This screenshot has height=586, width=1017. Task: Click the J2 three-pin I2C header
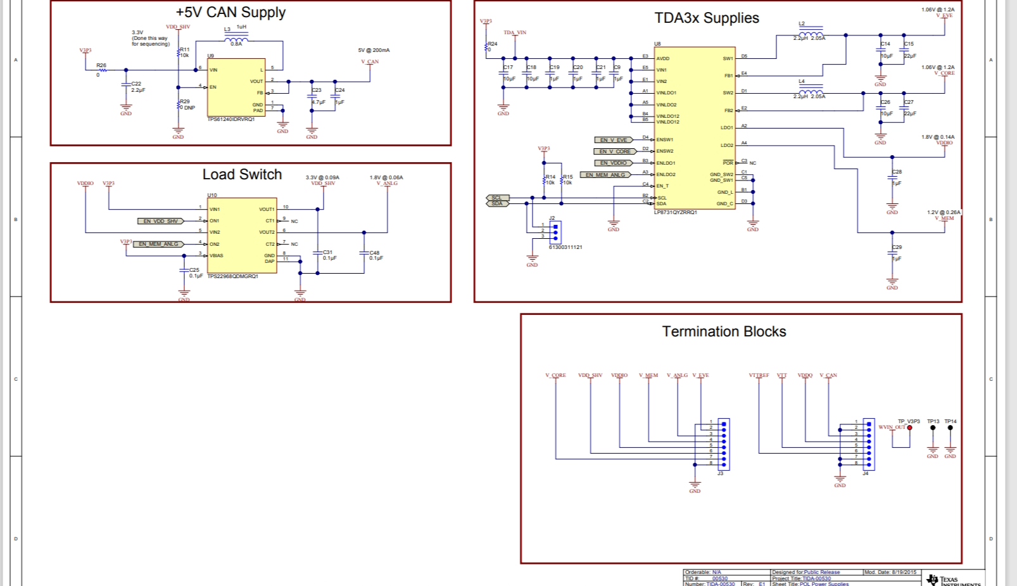click(x=555, y=232)
